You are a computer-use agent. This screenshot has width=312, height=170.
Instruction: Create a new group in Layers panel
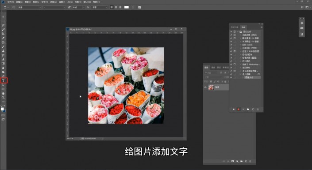pyautogui.click(x=241, y=161)
